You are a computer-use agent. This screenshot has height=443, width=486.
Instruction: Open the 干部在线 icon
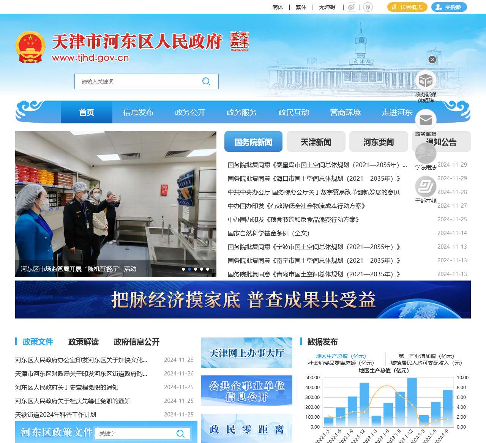[426, 187]
